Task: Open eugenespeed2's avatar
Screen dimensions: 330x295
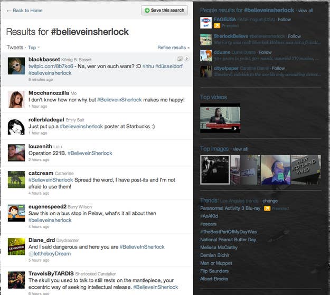Action: (x=16, y=213)
